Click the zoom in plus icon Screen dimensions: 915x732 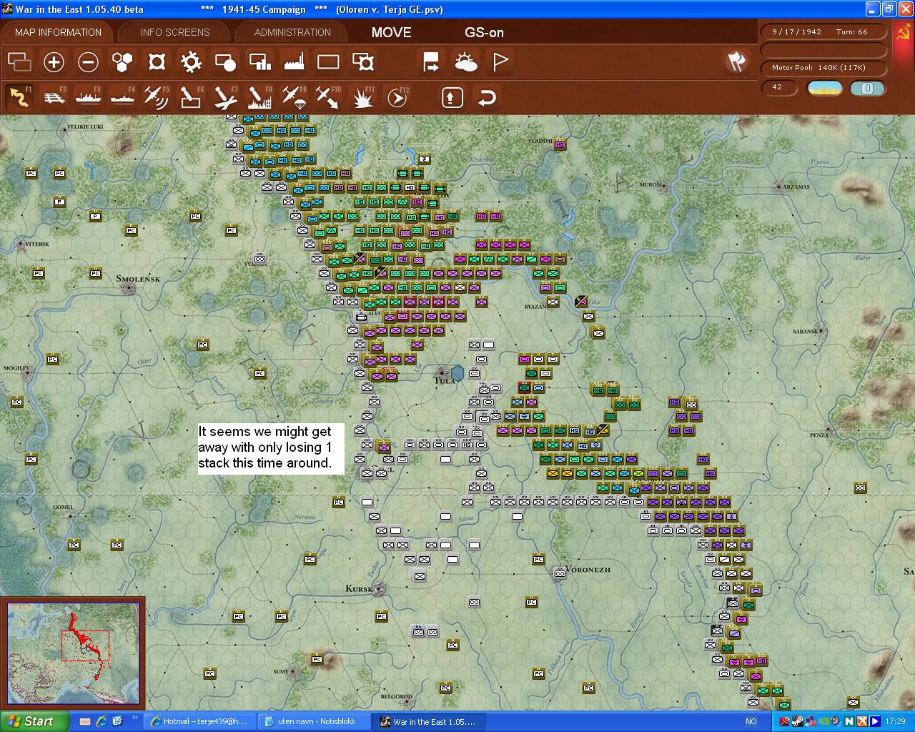[x=54, y=62]
